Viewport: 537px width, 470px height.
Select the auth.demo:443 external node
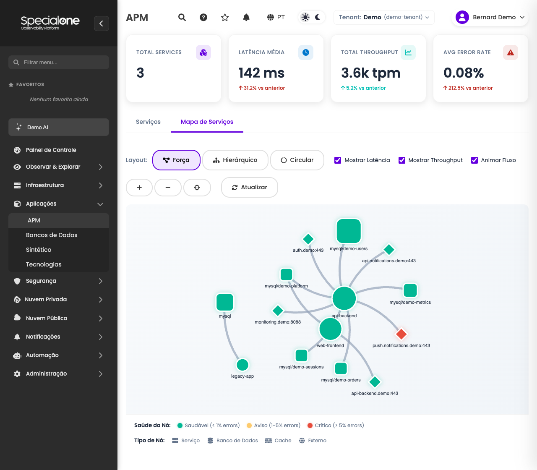pos(308,239)
